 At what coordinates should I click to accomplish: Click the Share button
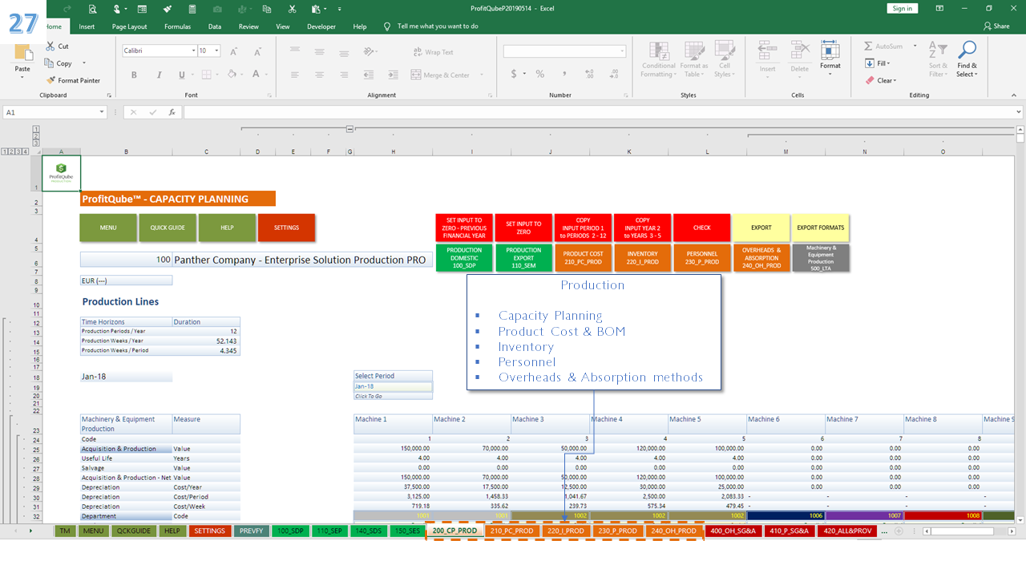pos(995,26)
